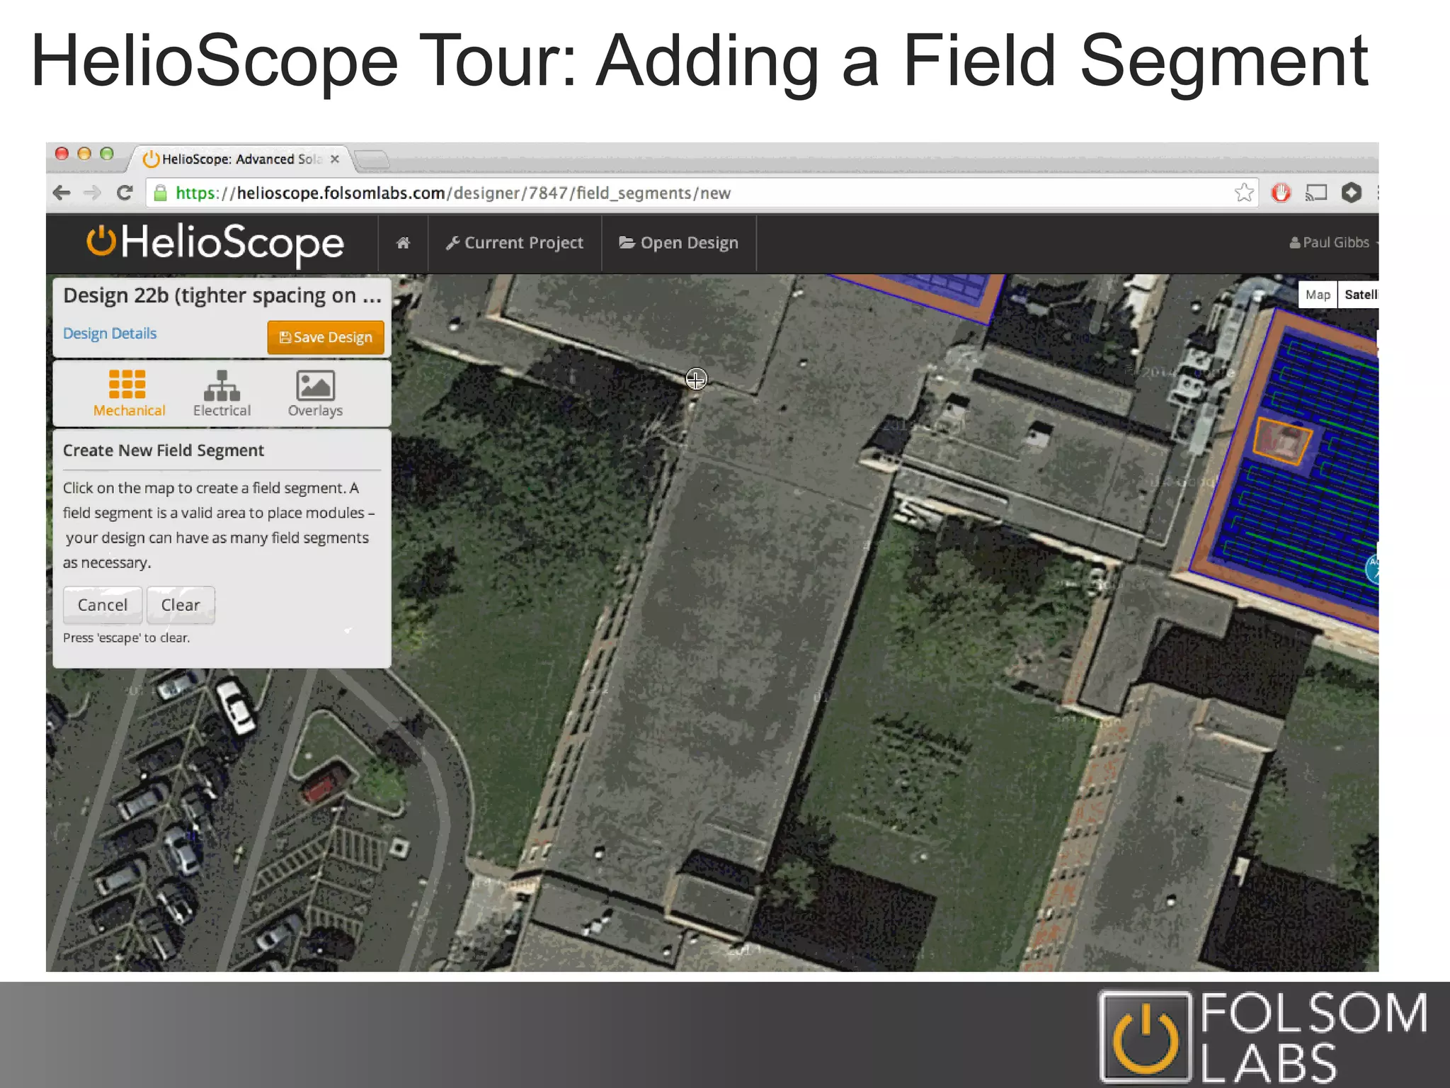Go to the HelioScope home icon
This screenshot has height=1088, width=1450.
point(403,243)
